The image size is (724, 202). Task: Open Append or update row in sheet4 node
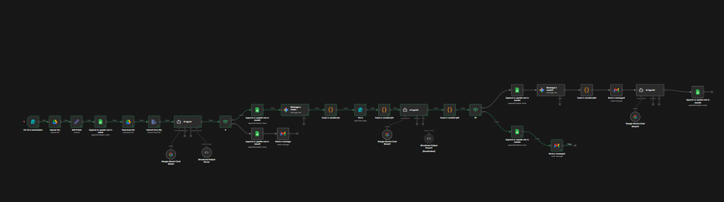517,90
